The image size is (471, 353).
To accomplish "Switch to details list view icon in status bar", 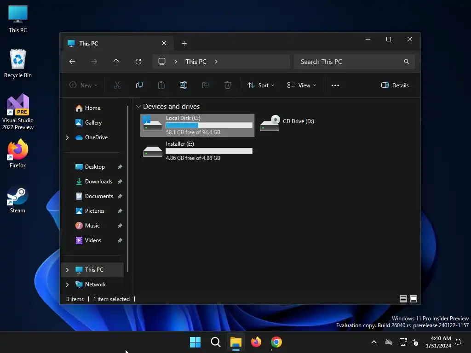I will click(x=403, y=299).
